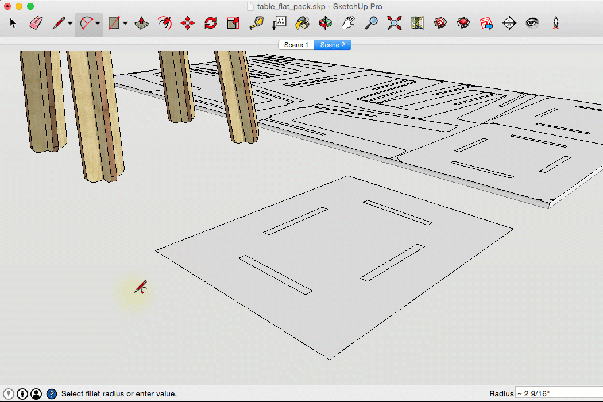This screenshot has width=603, height=402.
Task: Activate the Orbit tool
Action: 326,24
